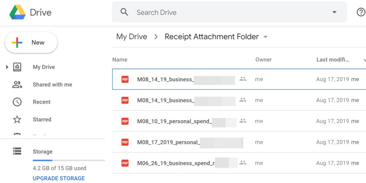The image size is (366, 183).
Task: Click the search magnifier icon
Action: [x=124, y=12]
